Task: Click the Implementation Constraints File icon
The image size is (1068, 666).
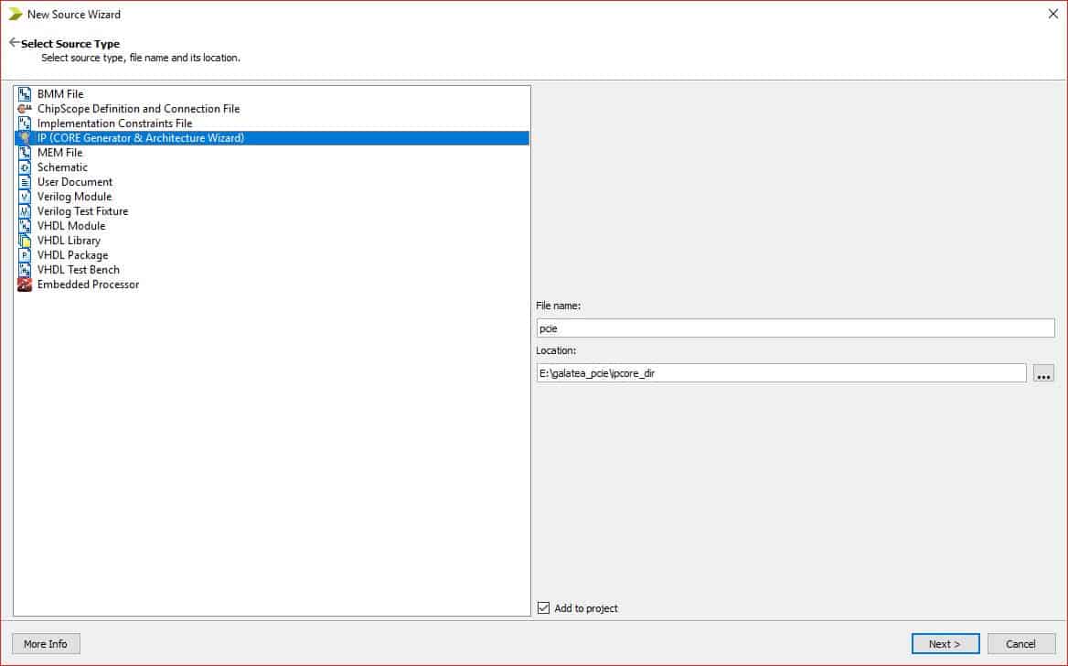Action: pyautogui.click(x=25, y=124)
